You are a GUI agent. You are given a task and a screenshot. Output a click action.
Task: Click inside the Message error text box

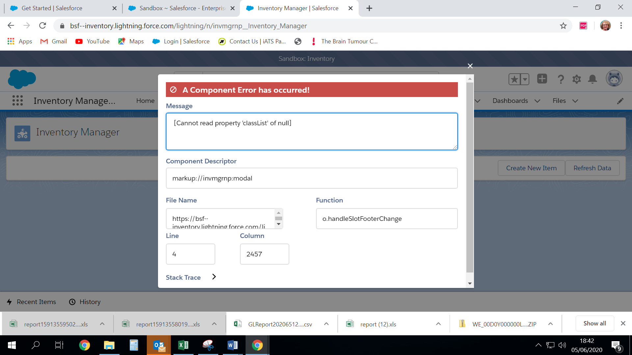tap(311, 131)
